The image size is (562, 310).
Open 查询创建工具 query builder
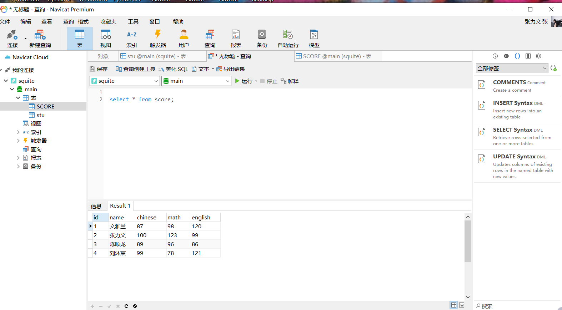coord(136,69)
